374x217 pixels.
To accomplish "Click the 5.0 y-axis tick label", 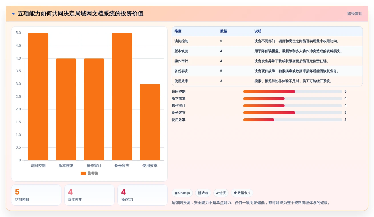I will click(18, 33).
